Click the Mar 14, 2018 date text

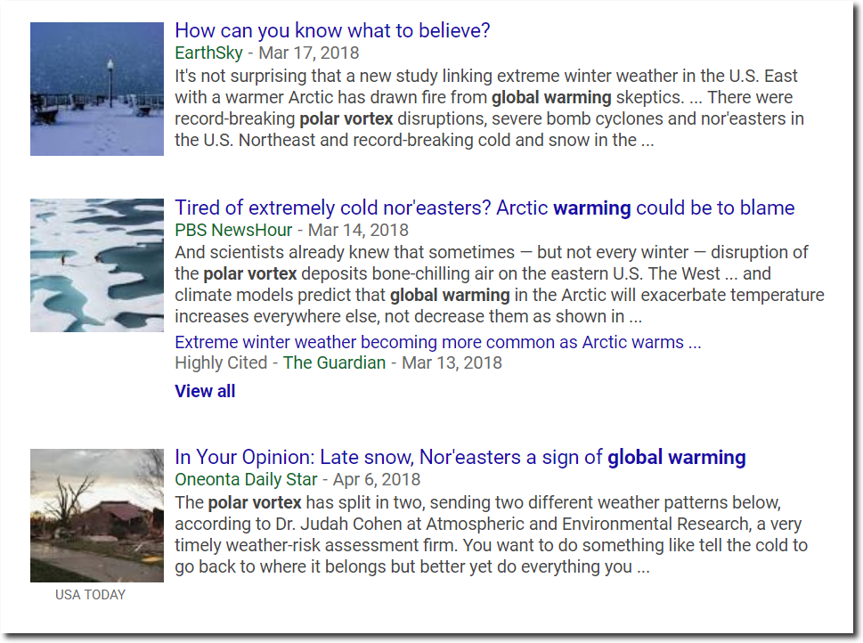[358, 230]
